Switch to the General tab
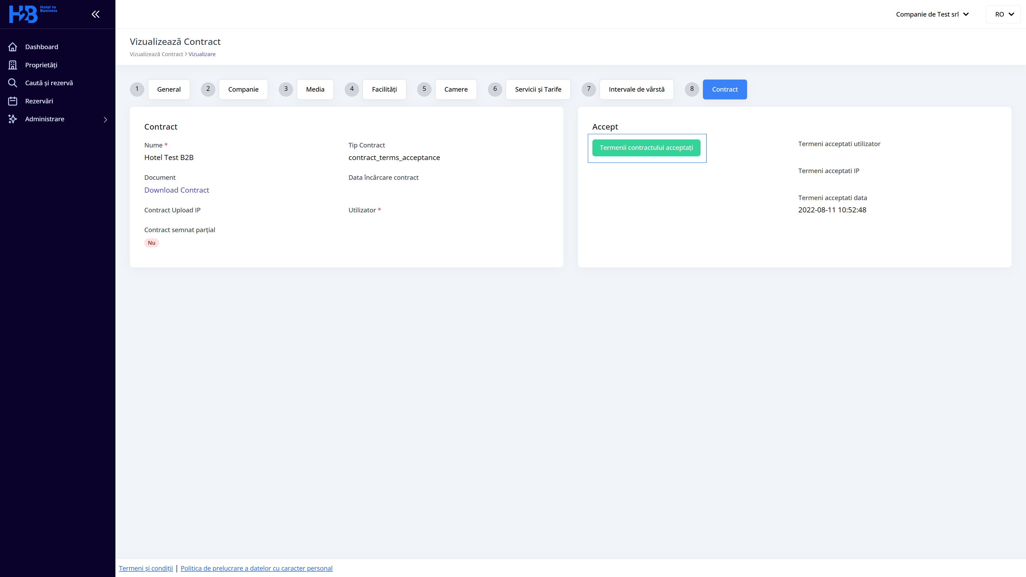Viewport: 1026px width, 577px height. tap(169, 89)
